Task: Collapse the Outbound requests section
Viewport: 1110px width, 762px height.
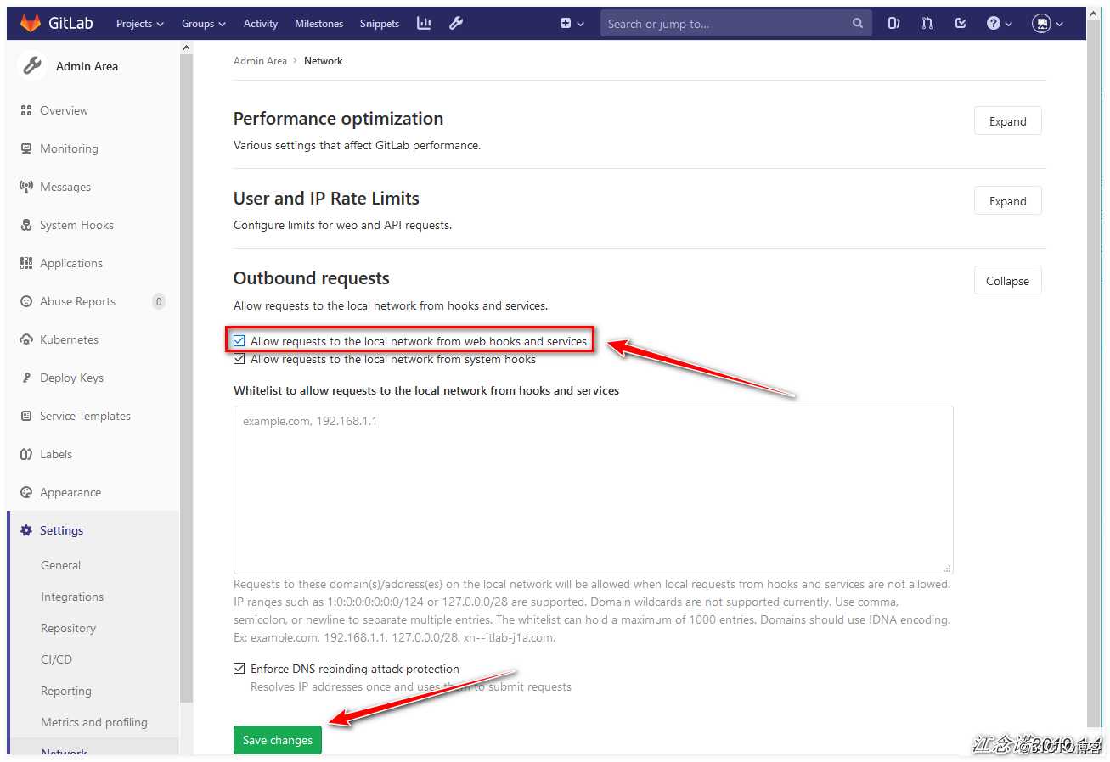Action: [1007, 281]
